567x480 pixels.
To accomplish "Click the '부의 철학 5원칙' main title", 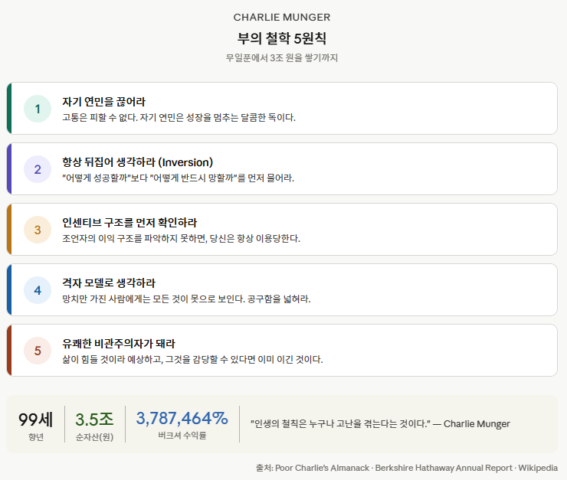I will tap(282, 38).
